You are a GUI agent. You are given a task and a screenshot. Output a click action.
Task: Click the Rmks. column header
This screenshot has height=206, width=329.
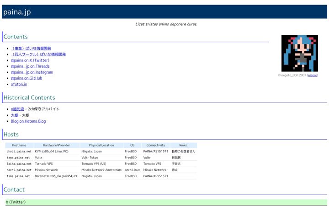[183, 145]
